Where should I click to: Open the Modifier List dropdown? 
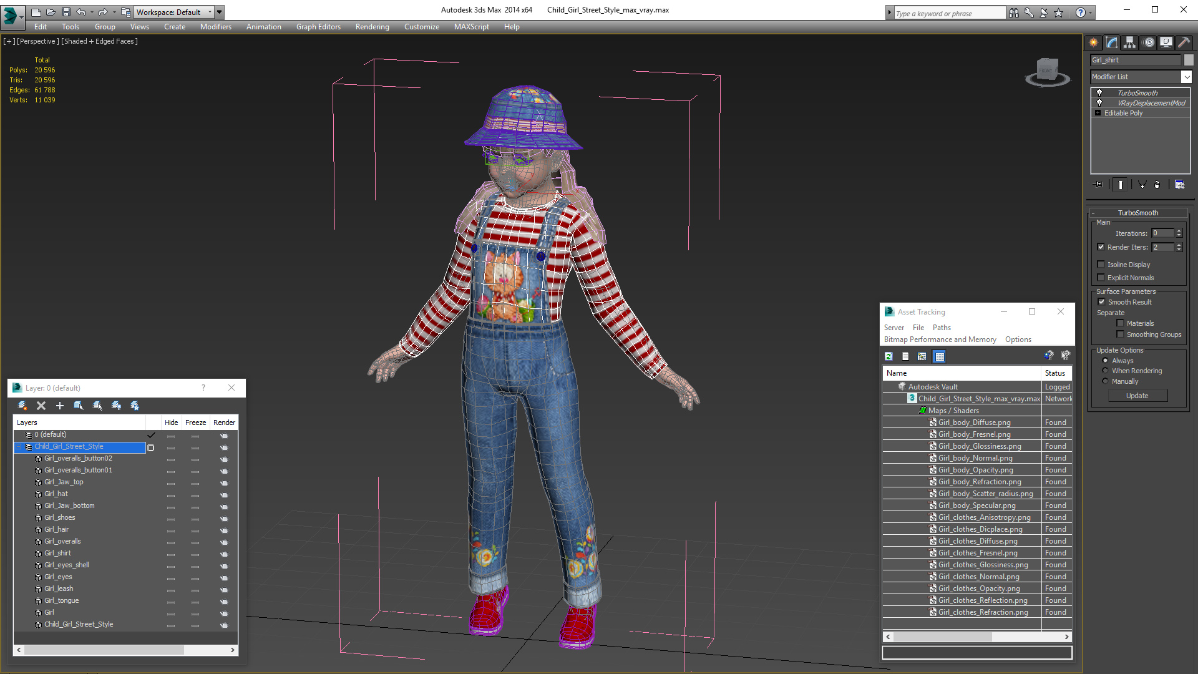coord(1186,77)
